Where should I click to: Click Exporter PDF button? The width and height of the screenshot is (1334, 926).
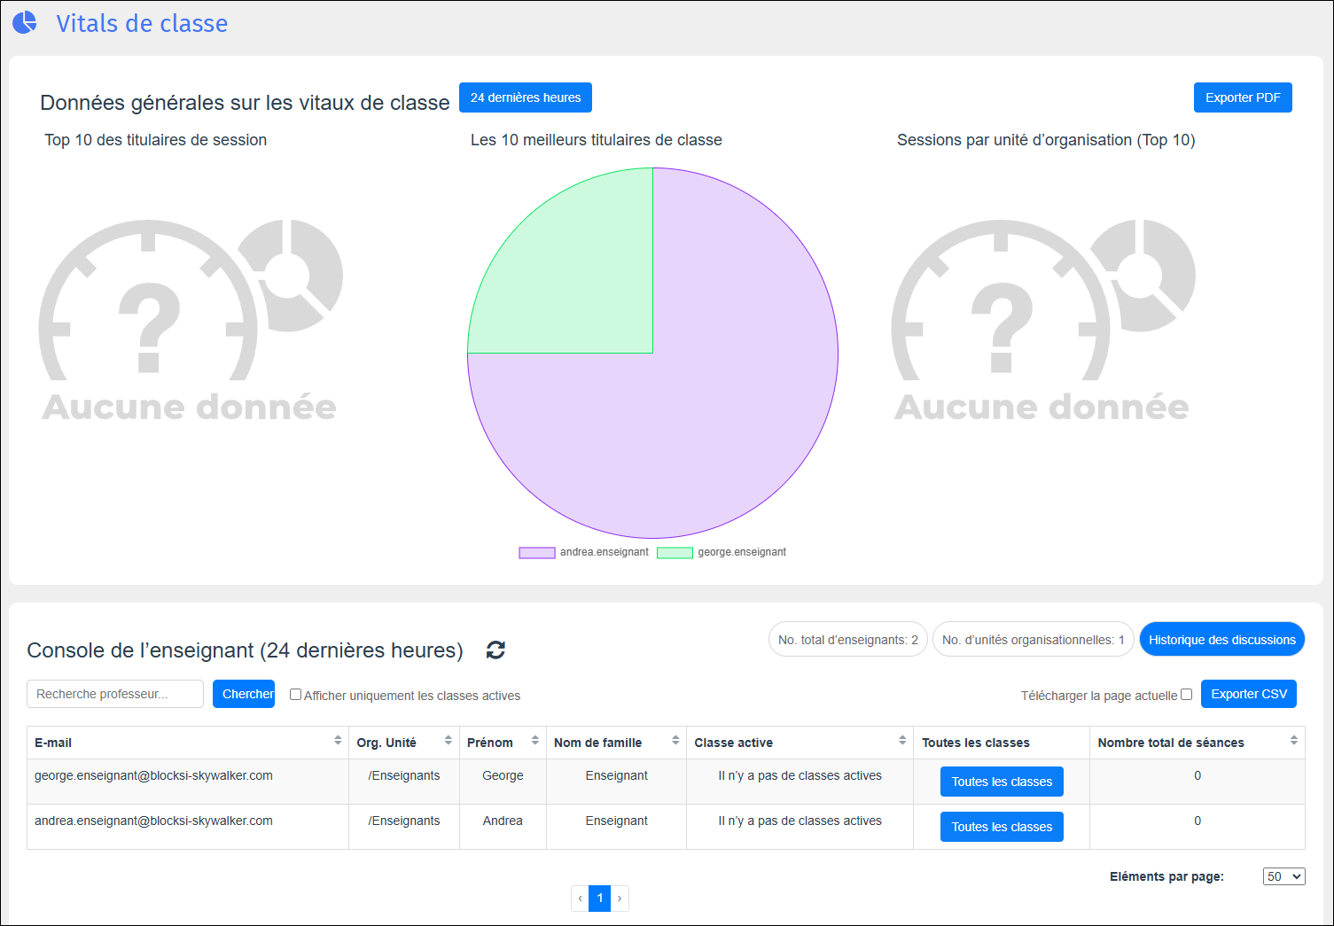tap(1243, 97)
